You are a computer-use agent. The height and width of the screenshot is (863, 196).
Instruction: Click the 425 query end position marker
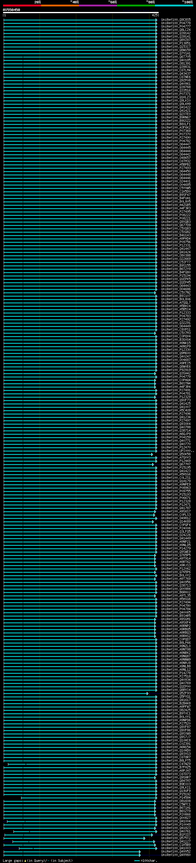click(155, 15)
